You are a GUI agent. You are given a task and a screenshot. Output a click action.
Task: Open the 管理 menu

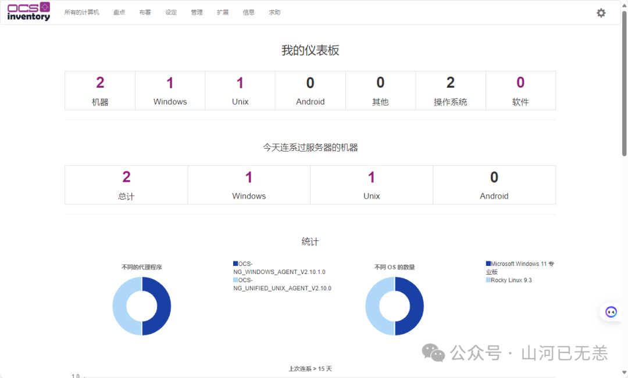pos(197,12)
